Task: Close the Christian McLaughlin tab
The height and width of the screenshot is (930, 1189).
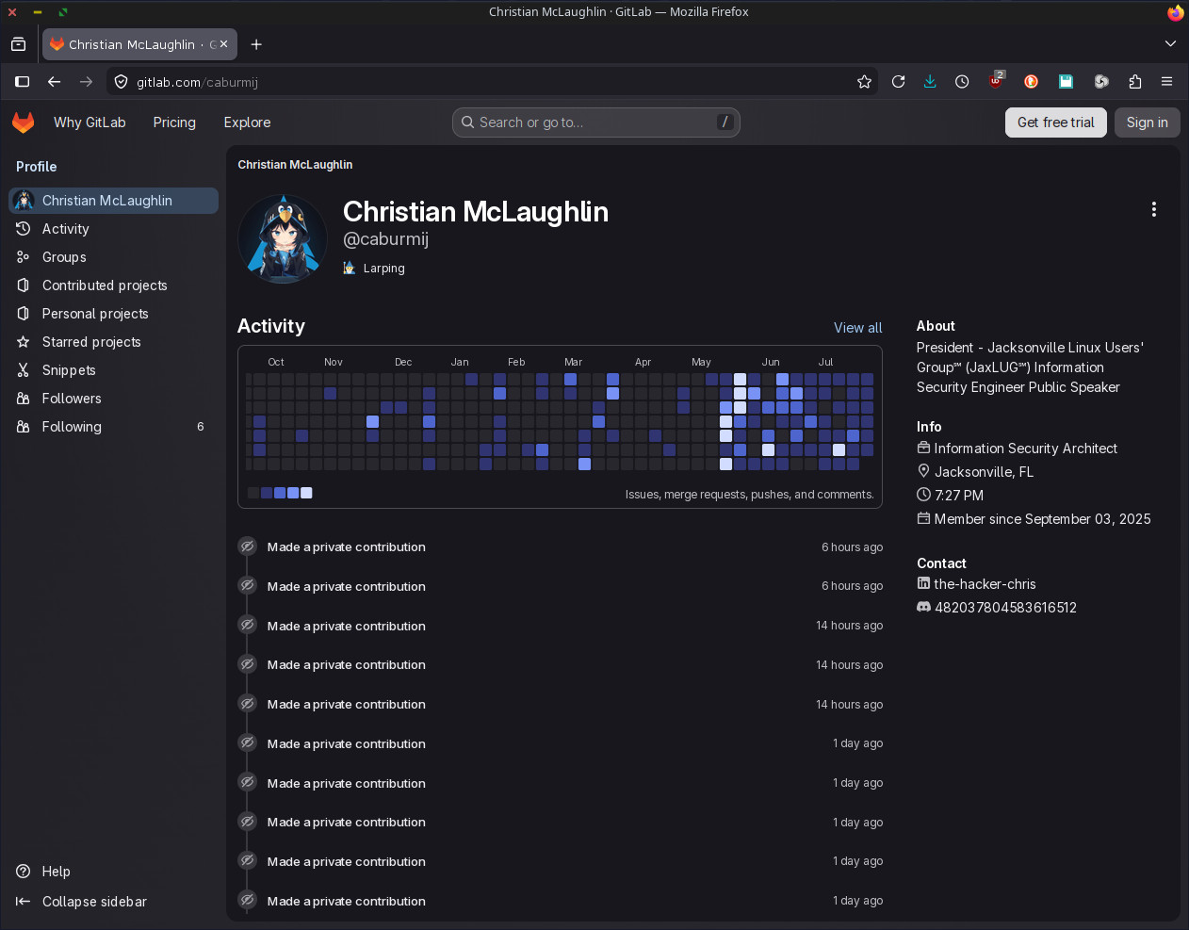Action: click(x=224, y=44)
